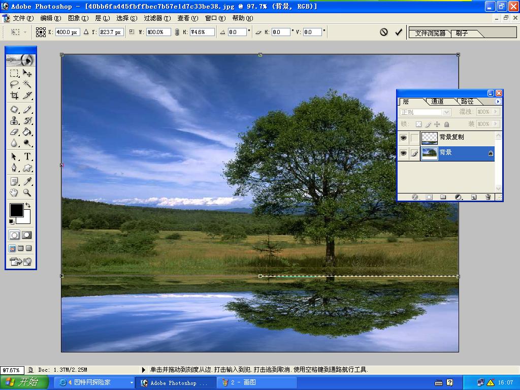Commit the transform with the checkmark

(x=399, y=32)
